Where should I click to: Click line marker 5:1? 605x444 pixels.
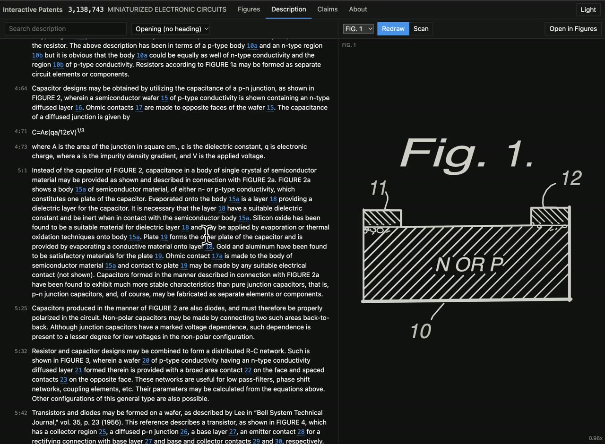click(x=22, y=171)
